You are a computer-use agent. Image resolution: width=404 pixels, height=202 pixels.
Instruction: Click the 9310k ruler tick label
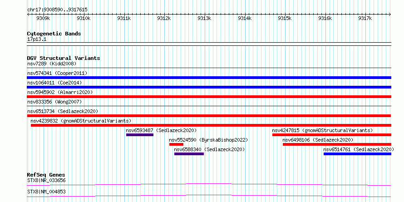(x=84, y=18)
